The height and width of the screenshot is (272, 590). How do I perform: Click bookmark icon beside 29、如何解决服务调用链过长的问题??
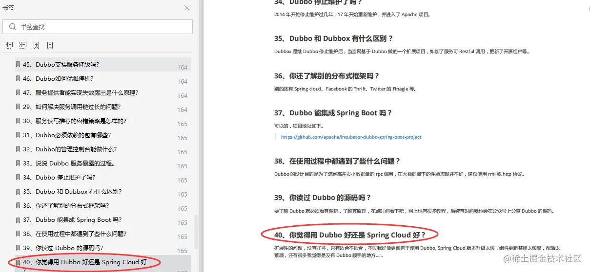click(18, 107)
